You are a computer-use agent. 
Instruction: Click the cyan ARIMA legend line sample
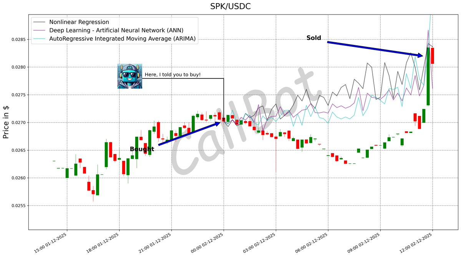[40, 39]
